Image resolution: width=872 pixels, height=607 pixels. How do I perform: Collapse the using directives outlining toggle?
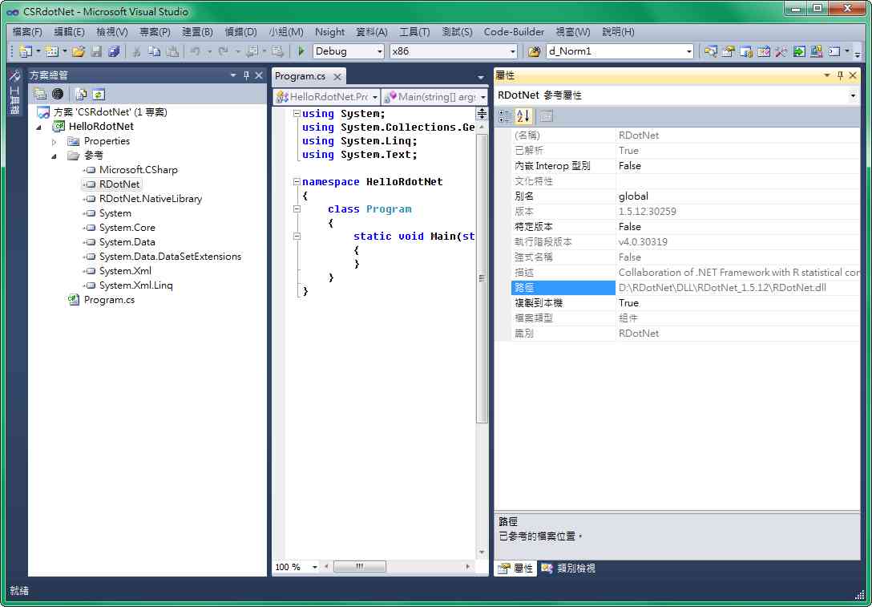coord(297,114)
